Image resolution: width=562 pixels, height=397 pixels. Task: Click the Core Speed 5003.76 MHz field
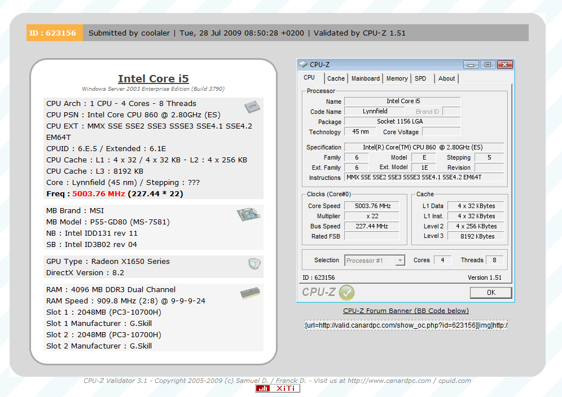[372, 206]
